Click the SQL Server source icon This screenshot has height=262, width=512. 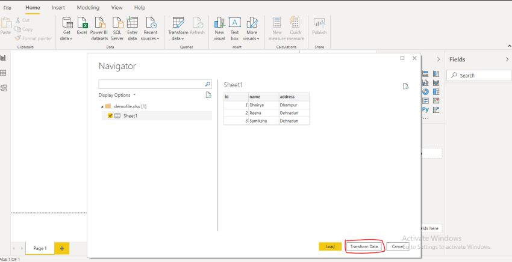coord(117,23)
